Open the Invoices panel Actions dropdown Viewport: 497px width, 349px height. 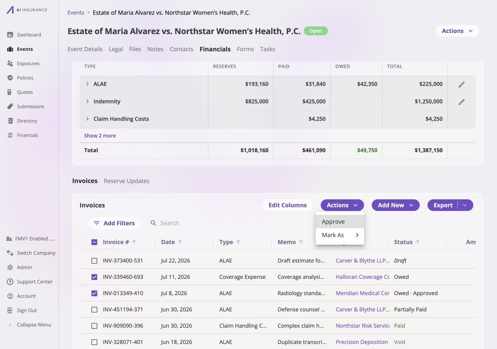click(x=342, y=205)
